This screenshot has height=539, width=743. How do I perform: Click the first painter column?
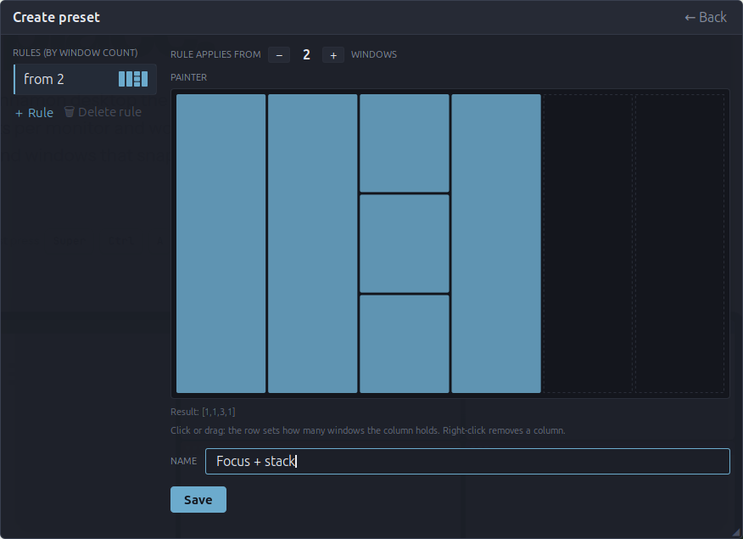[x=221, y=244]
